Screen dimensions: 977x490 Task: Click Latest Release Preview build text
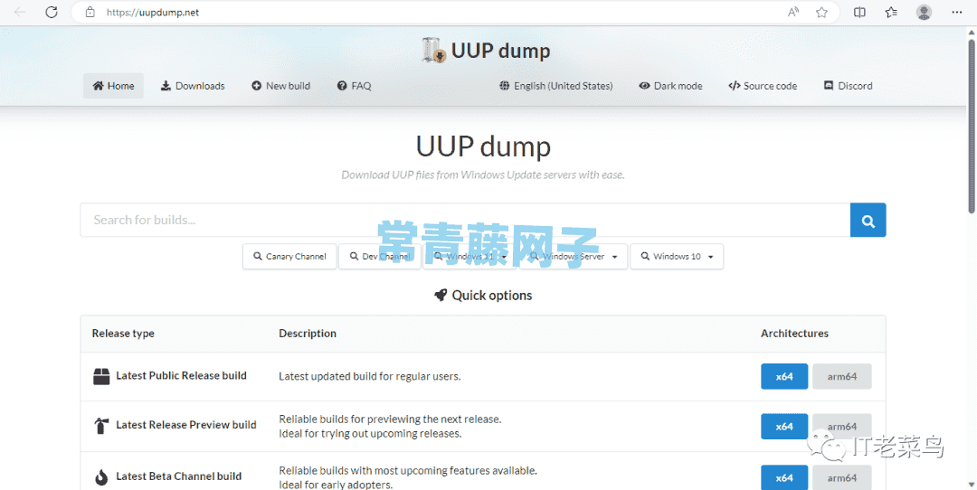pyautogui.click(x=186, y=425)
